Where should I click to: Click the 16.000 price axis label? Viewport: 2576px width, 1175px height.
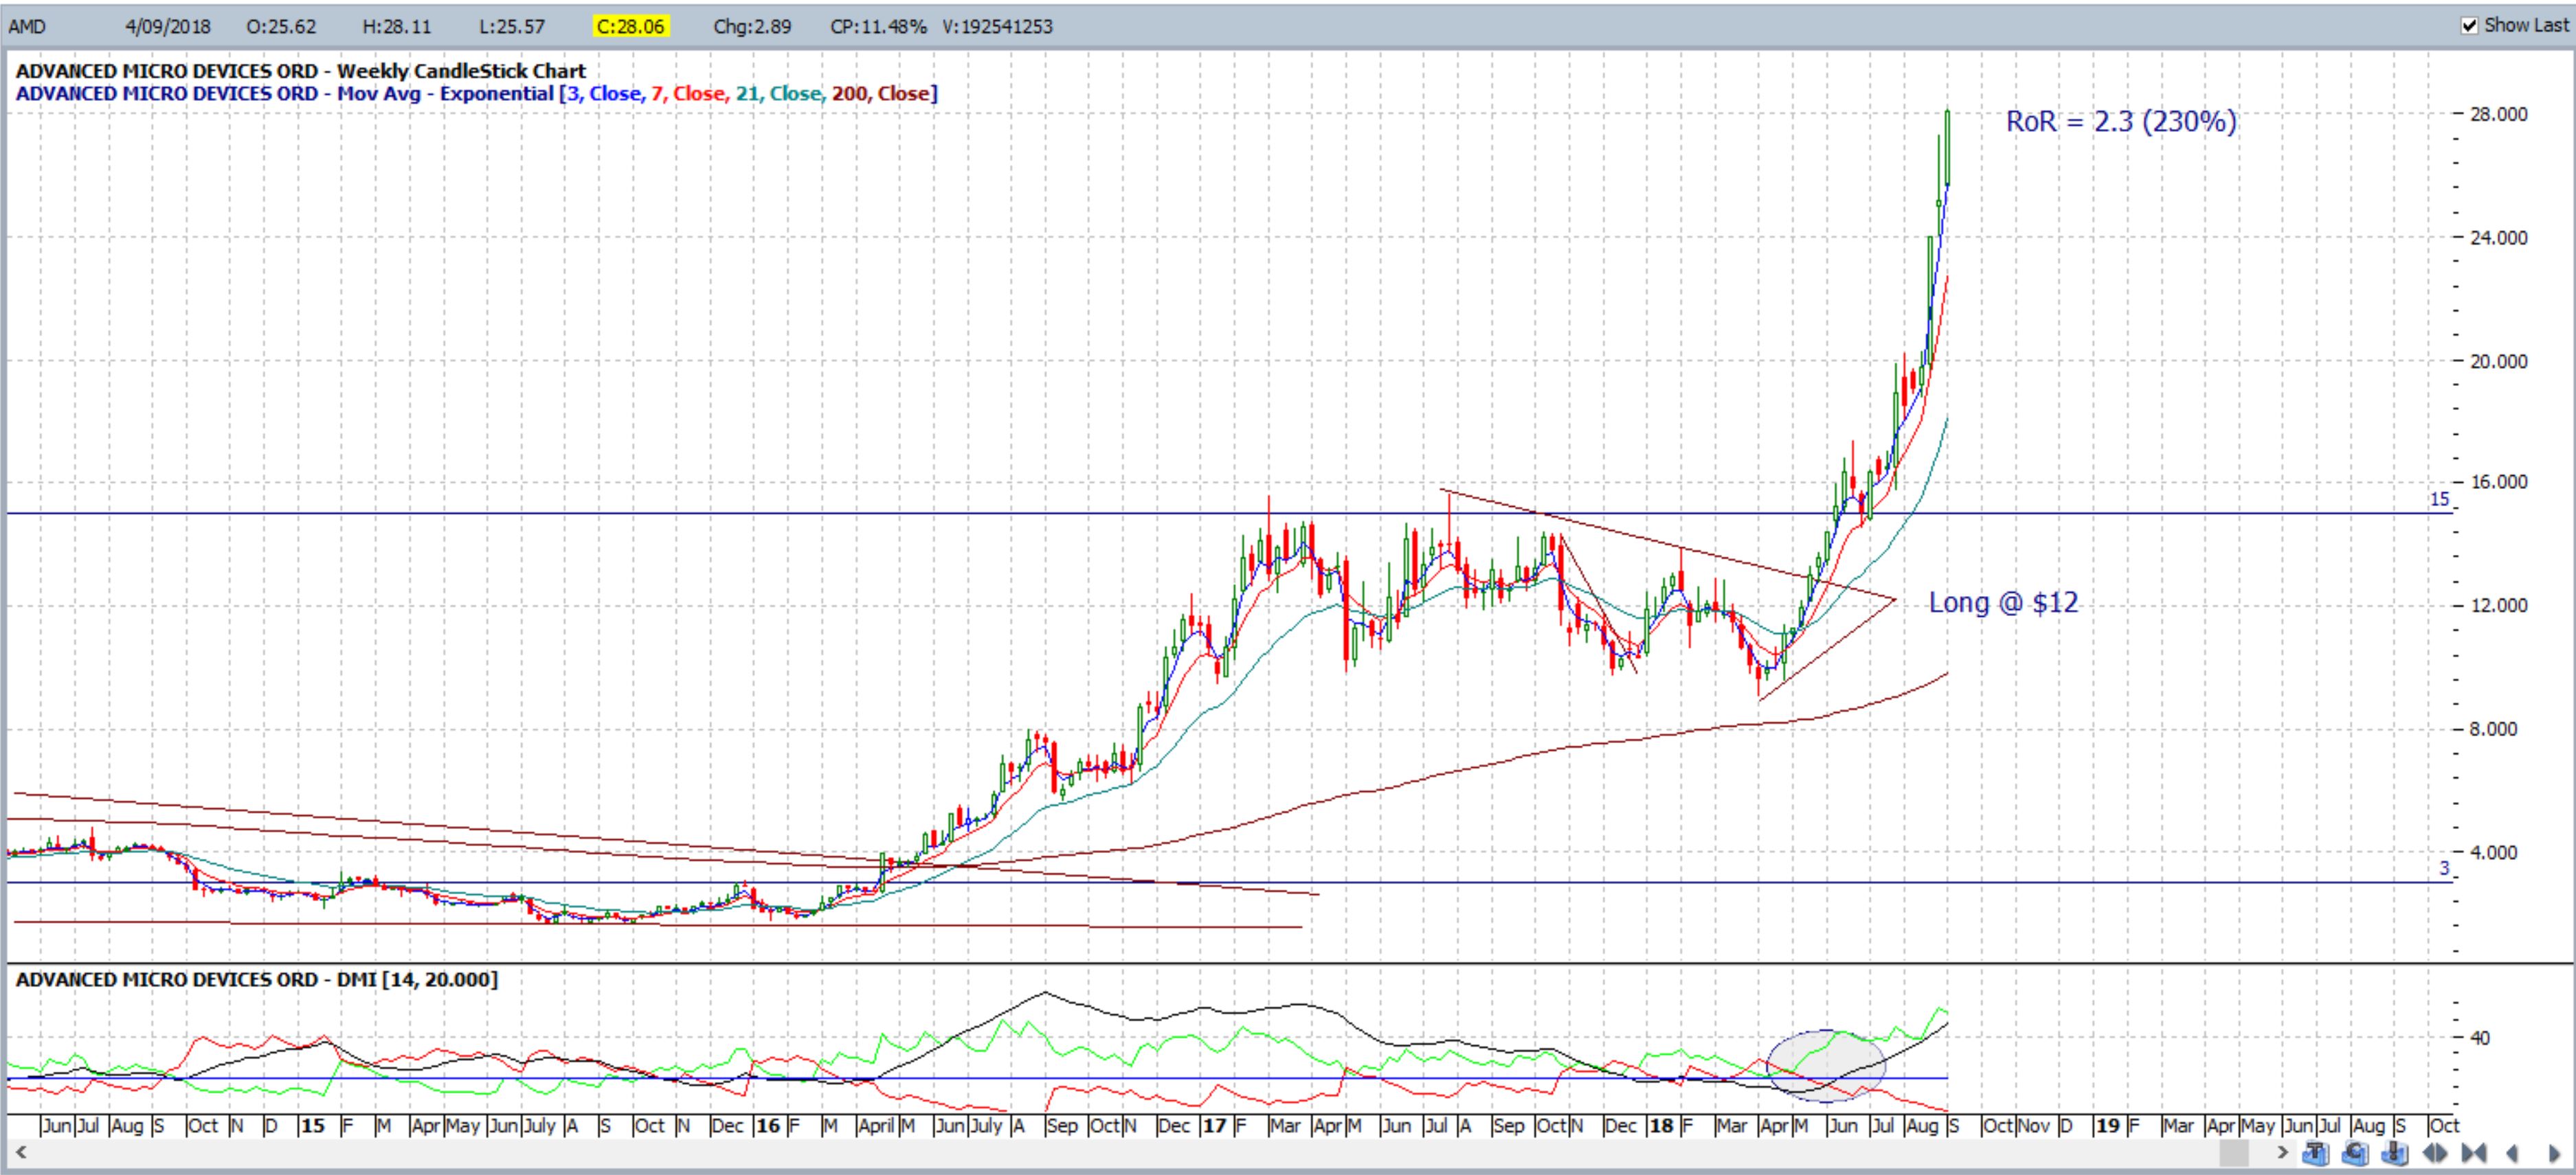(2498, 481)
